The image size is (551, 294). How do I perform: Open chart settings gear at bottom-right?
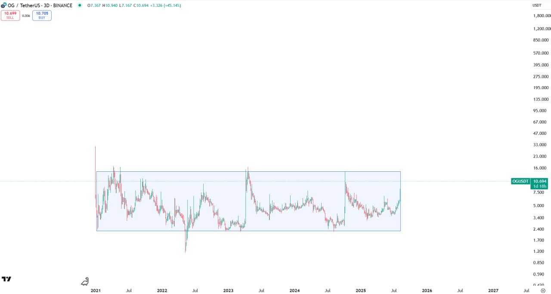point(542,291)
